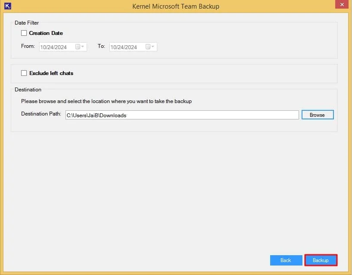Click the Destination Path text box
Image resolution: width=352 pixels, height=275 pixels.
click(x=182, y=115)
